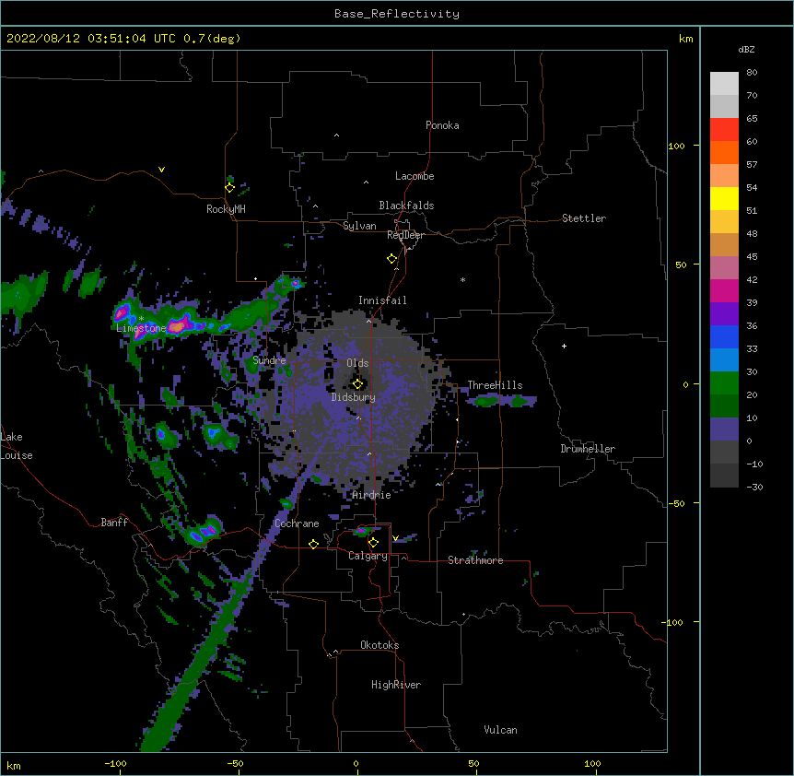This screenshot has width=794, height=776.
Task: Click the 42 dBZ magenta color swatch
Action: point(724,290)
